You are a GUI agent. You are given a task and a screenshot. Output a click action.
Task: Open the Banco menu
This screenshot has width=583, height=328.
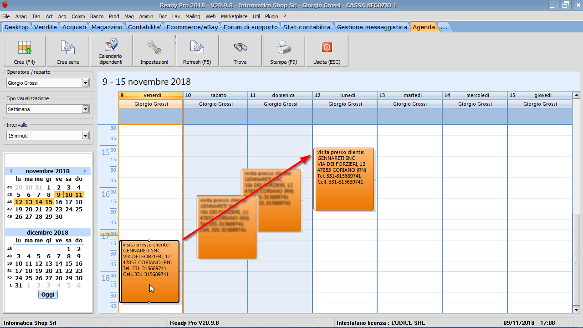[97, 16]
